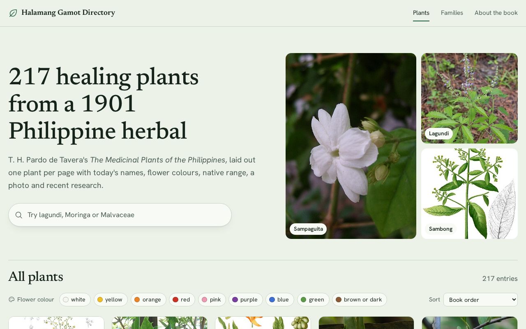The image size is (526, 329).
Task: Click the leaf logo icon
Action: click(13, 13)
